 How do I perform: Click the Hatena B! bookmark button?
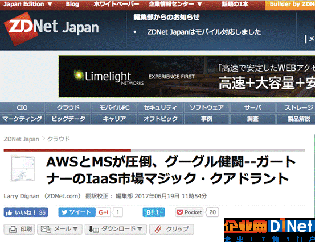pos(153,212)
